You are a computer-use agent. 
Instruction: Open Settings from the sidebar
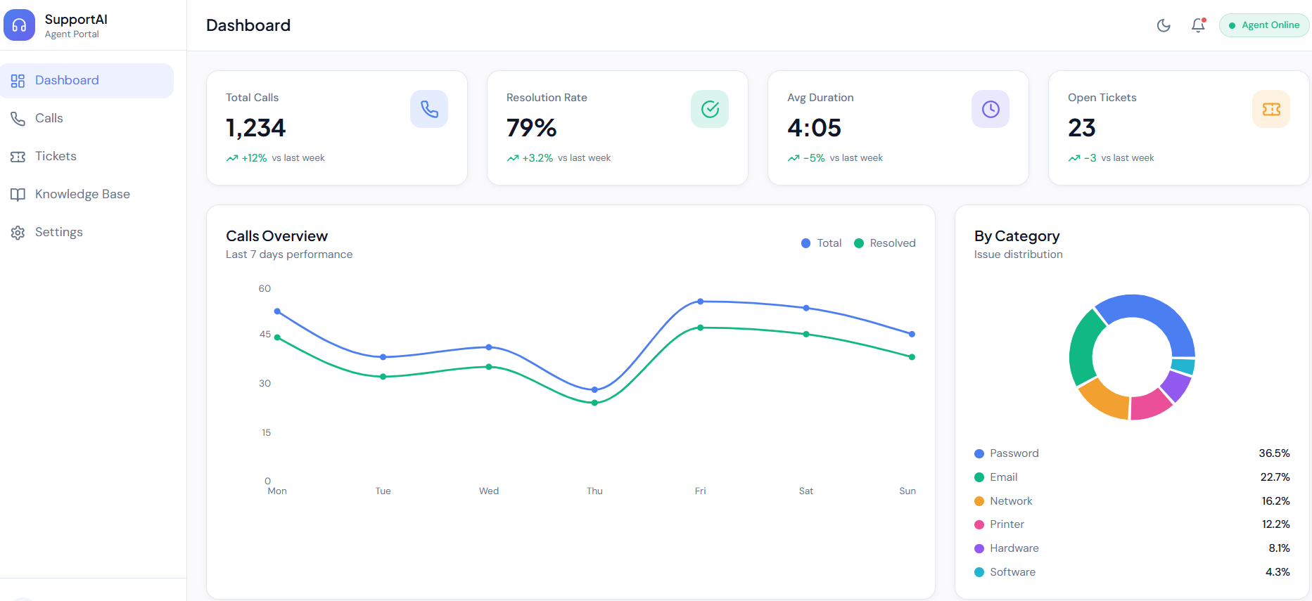click(58, 232)
